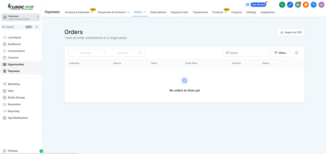This screenshot has height=154, width=326.
Task: Open the blue AI sparkle icon
Action: coord(290,5)
